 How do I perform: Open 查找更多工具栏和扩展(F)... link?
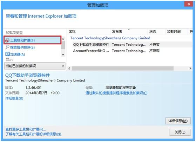(x=26, y=129)
